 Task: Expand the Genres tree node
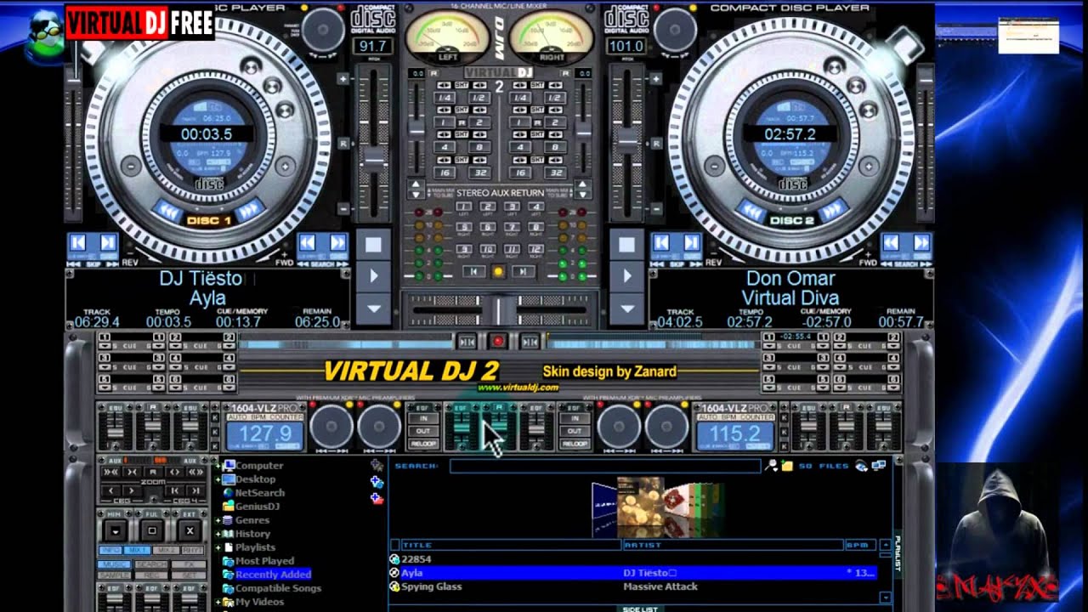tap(218, 520)
